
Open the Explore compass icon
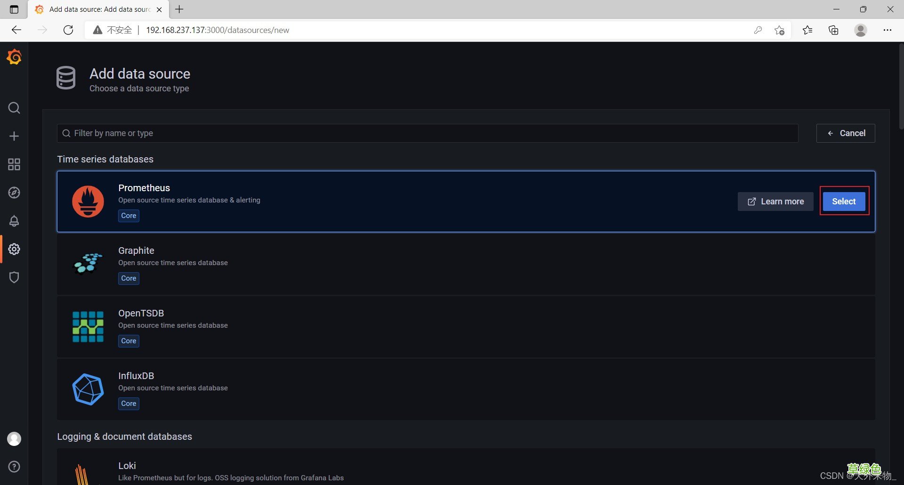14,193
